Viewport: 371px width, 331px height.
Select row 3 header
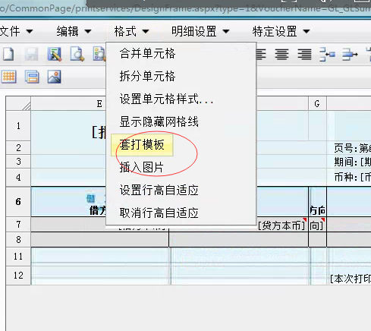tap(18, 162)
